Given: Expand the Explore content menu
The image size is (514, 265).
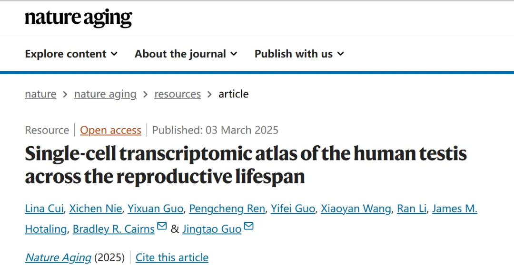Looking at the screenshot, I should 71,54.
